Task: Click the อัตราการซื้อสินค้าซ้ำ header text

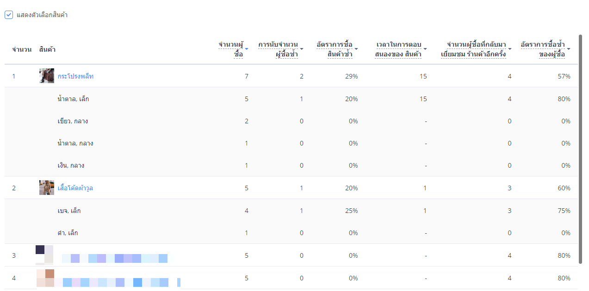Action: (x=335, y=49)
